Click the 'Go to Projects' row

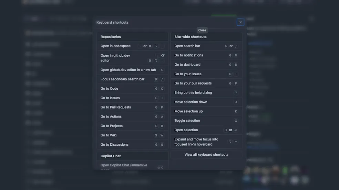click(x=133, y=126)
